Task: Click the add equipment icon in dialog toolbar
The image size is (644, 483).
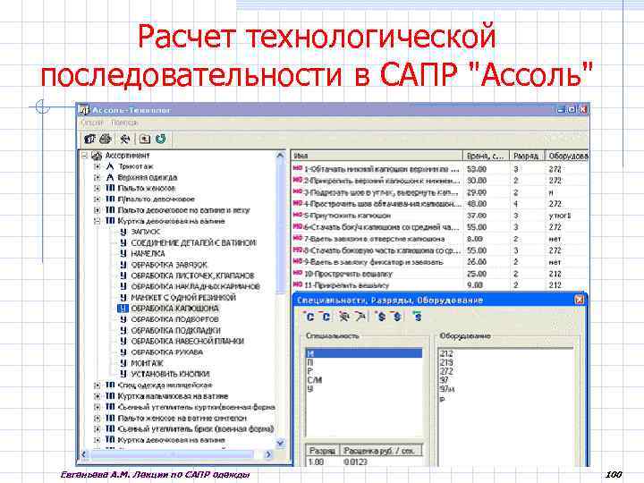Action: pos(343,317)
